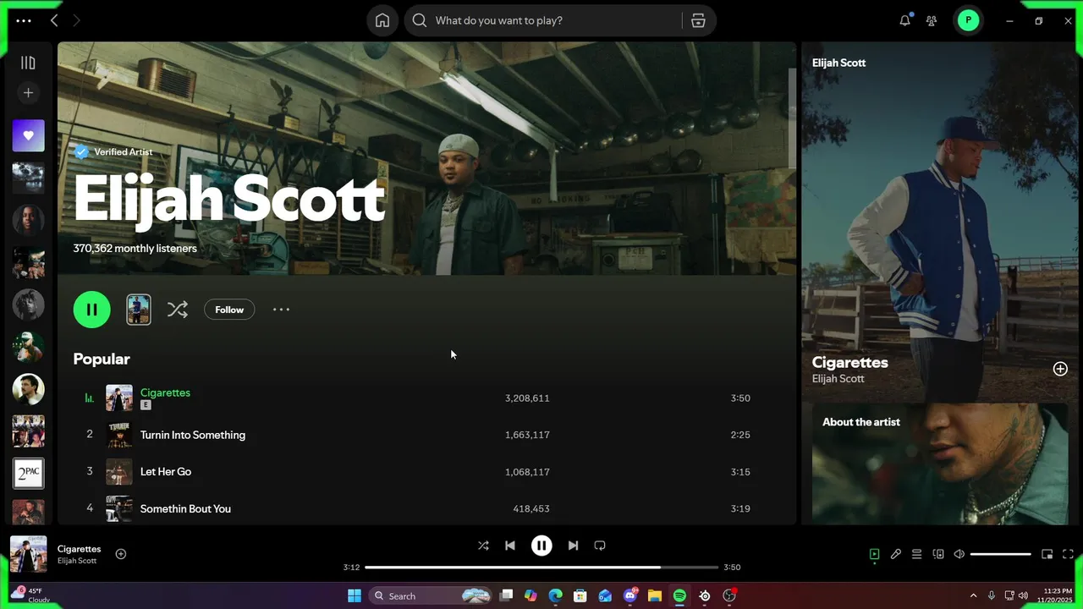Skip to next track
This screenshot has height=609, width=1083.
point(573,546)
